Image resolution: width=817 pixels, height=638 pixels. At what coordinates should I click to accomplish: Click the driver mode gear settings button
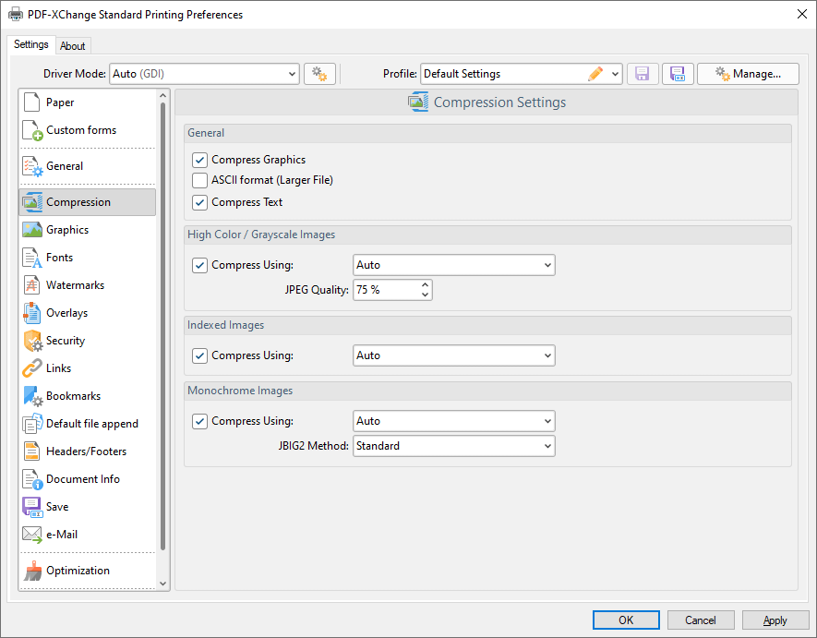click(x=319, y=74)
